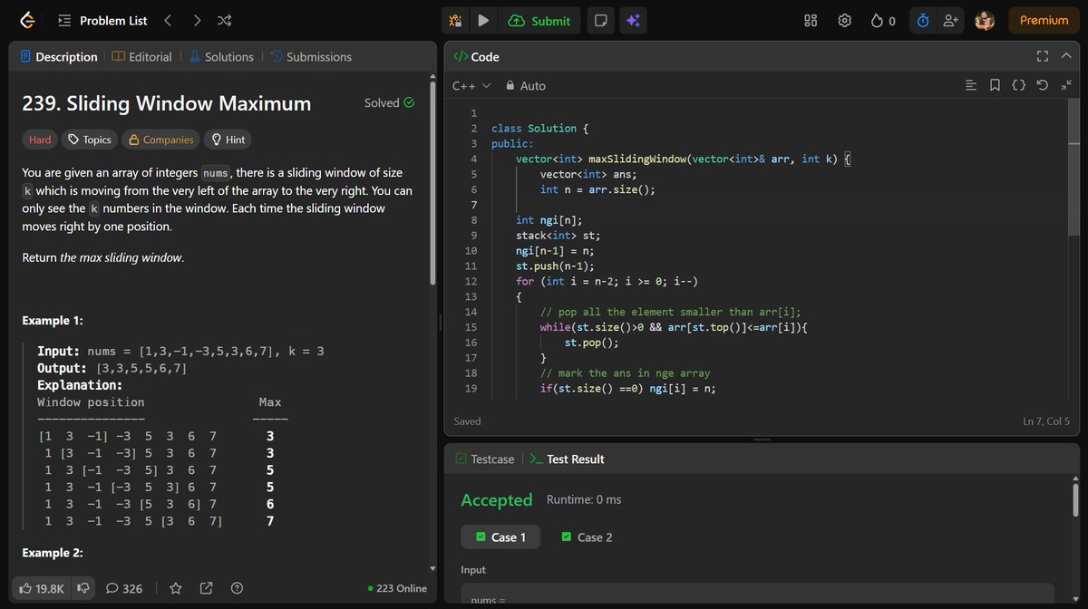Click the AI sparkle assistant icon
This screenshot has width=1088, height=609.
pos(633,20)
